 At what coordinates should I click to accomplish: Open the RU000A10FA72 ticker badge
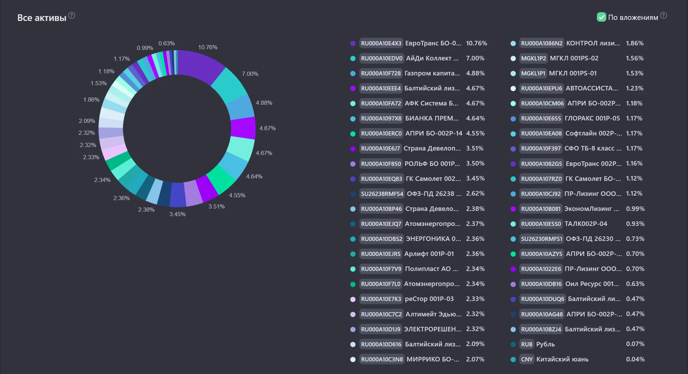(x=381, y=103)
